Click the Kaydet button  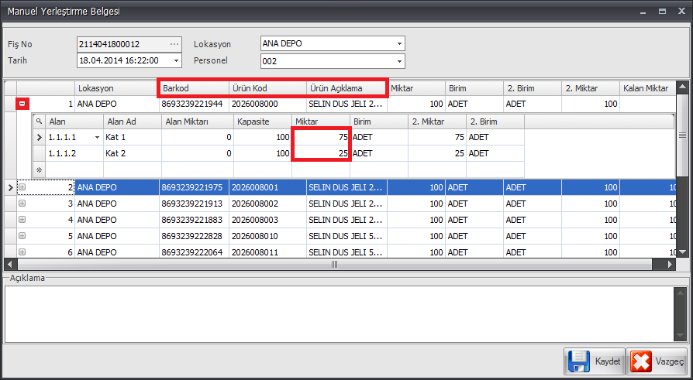pos(595,361)
